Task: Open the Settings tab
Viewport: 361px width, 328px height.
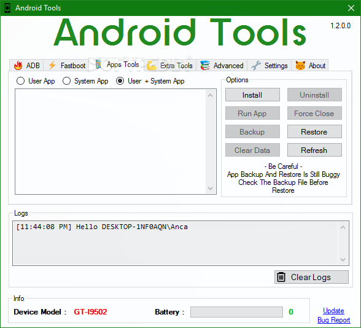Action: click(x=270, y=65)
